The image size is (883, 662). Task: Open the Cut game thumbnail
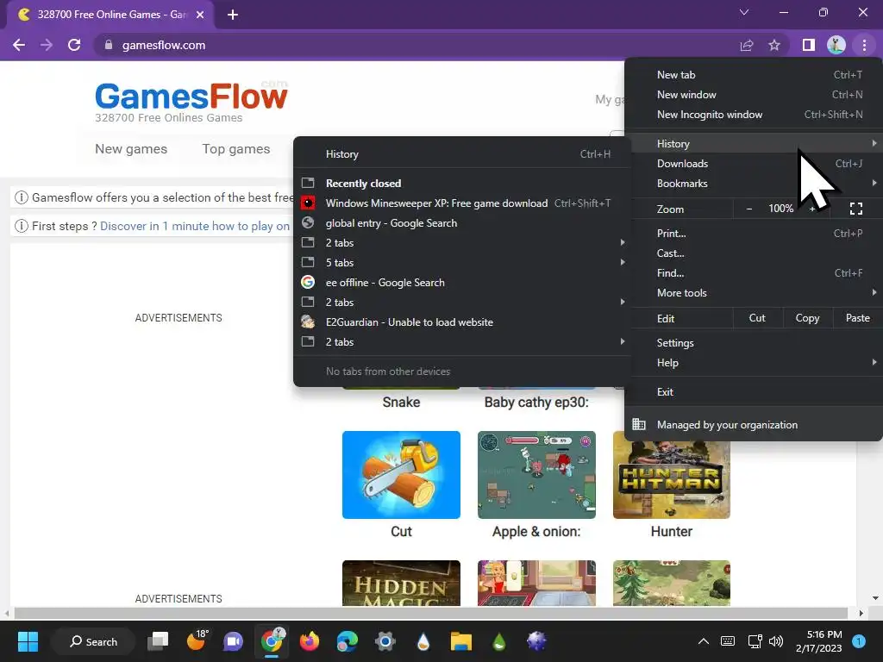(x=401, y=475)
